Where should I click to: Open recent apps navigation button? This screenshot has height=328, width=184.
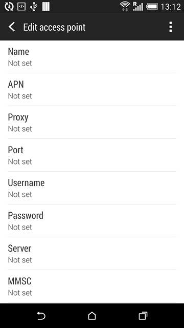(143, 316)
